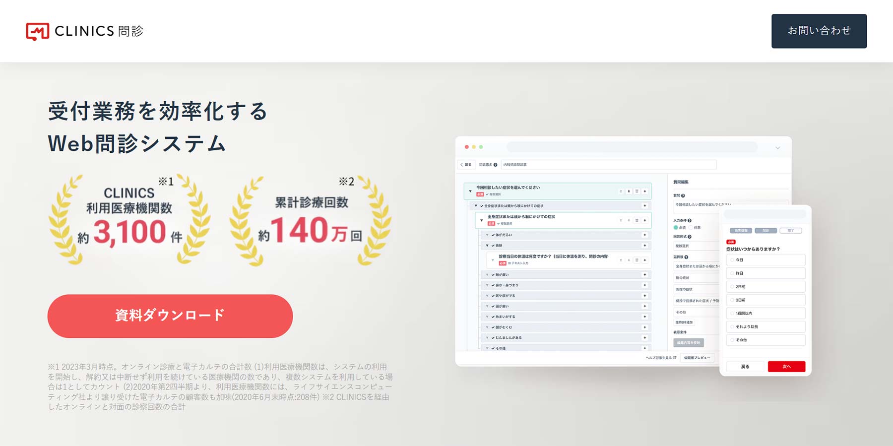Choose the それより以前 radio option
Image resolution: width=893 pixels, height=446 pixels.
tap(765, 327)
